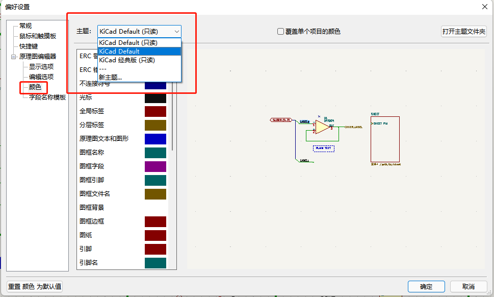Select 新主题... to create a theme

pyautogui.click(x=139, y=77)
